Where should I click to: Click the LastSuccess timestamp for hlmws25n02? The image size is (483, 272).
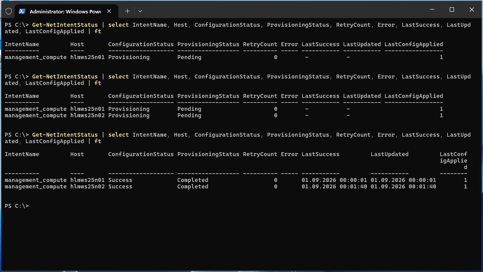click(x=334, y=187)
